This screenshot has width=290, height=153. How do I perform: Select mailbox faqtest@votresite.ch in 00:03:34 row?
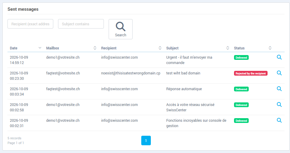[63, 89]
